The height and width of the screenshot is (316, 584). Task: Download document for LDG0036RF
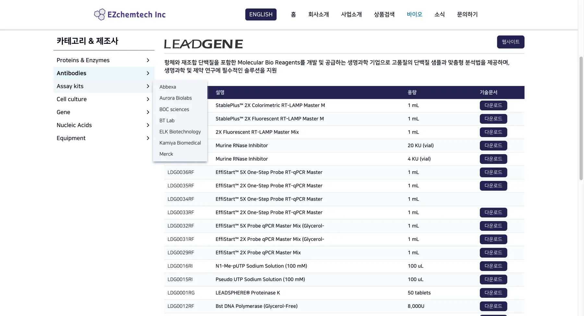tap(493, 172)
